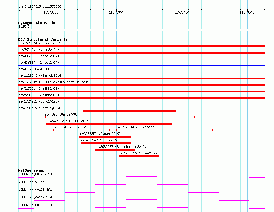Click the ruler's left arrow end
Image resolution: width=274 pixels, height=212 pixels.
coord(19,10)
